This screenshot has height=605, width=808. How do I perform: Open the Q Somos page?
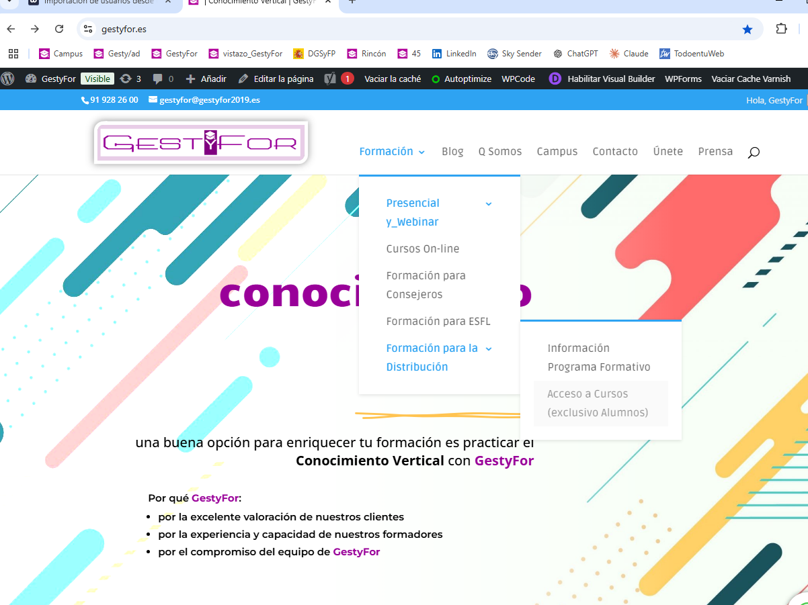(x=500, y=151)
